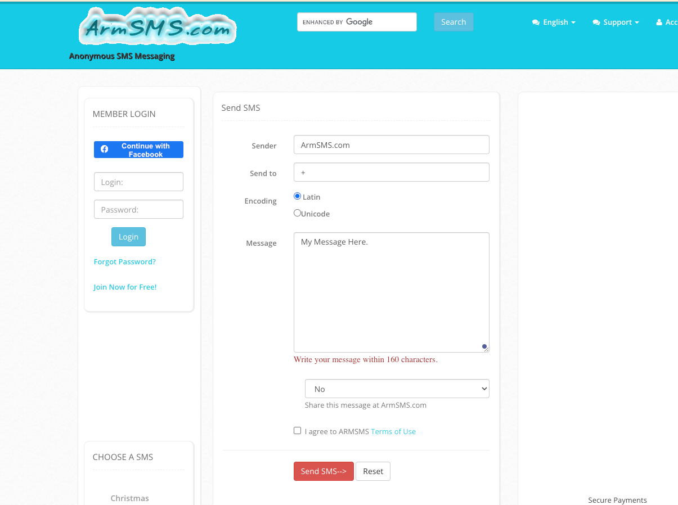Focus the Send to phone field
The height and width of the screenshot is (505, 678).
(392, 172)
